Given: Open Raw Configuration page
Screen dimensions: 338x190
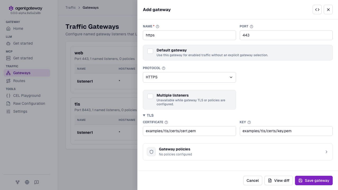Looking at the screenshot, I should pos(27,103).
